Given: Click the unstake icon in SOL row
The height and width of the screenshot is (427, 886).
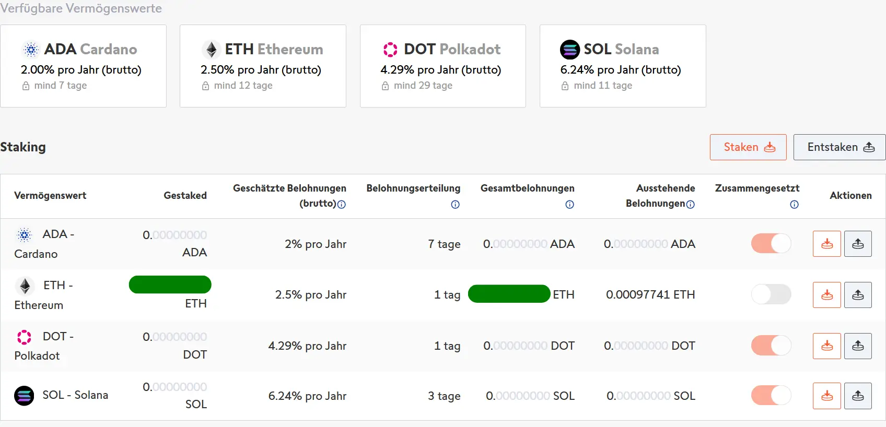Looking at the screenshot, I should point(858,396).
